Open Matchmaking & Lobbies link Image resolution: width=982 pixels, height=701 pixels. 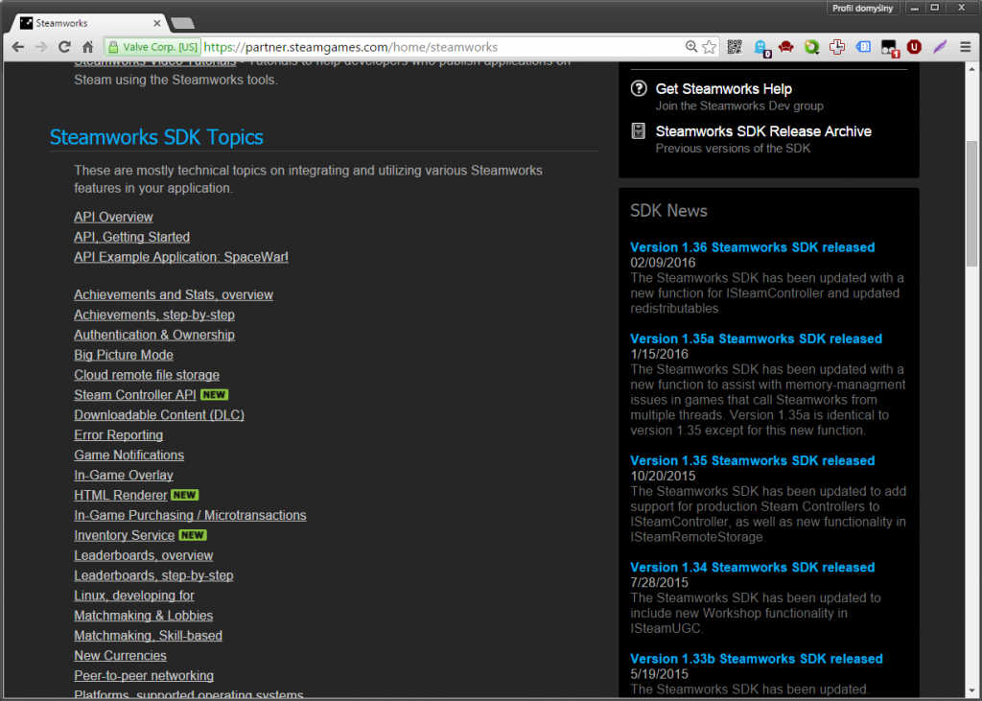(x=144, y=616)
